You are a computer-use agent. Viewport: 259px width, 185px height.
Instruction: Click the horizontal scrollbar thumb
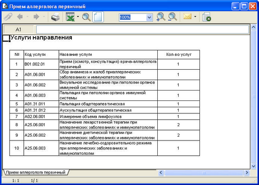point(204,173)
